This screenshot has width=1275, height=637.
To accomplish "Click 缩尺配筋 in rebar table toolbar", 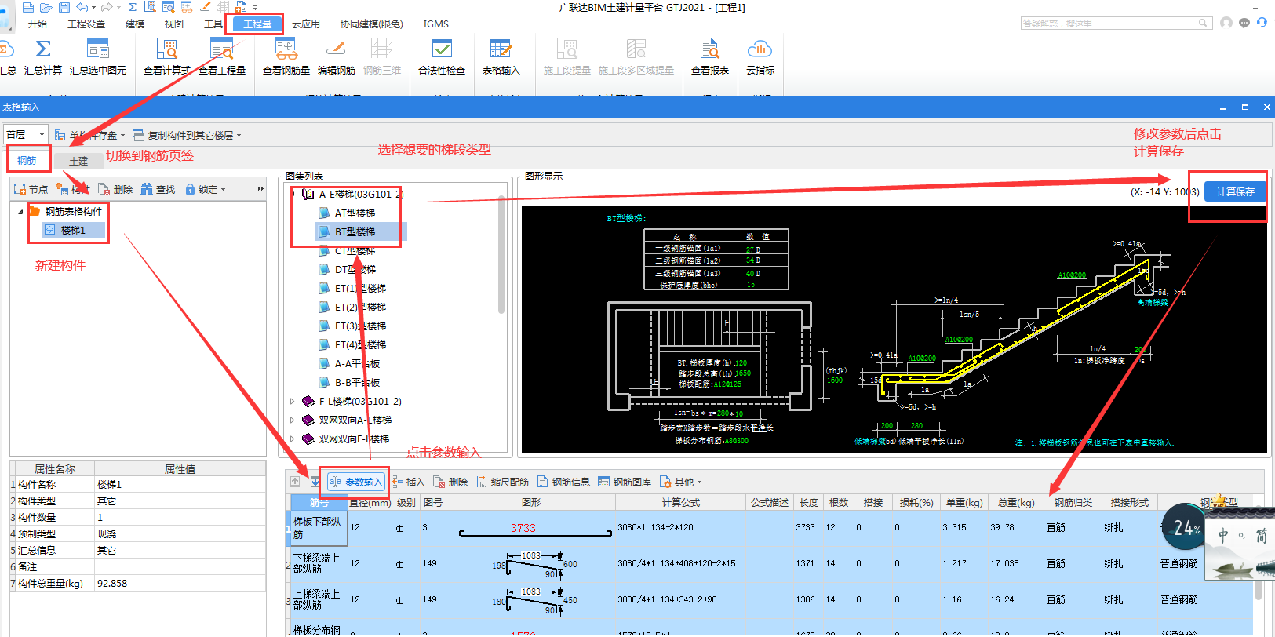I will (502, 482).
